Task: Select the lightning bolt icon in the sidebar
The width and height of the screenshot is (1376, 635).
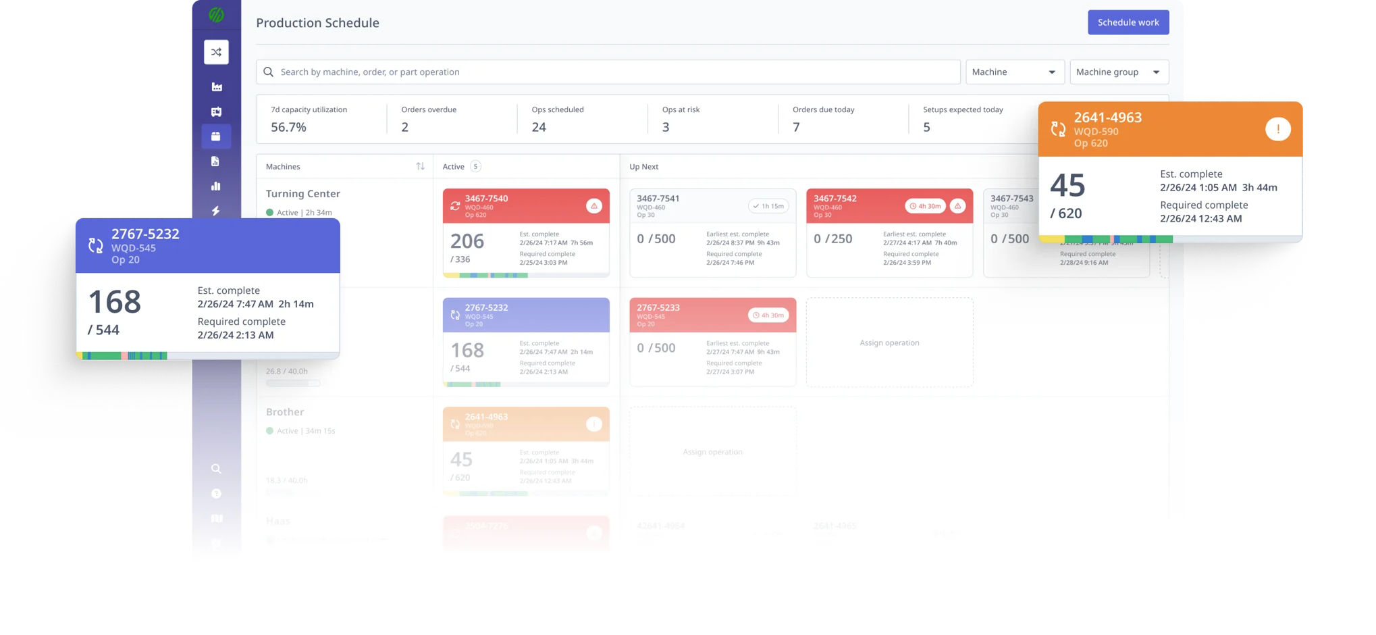Action: click(216, 211)
